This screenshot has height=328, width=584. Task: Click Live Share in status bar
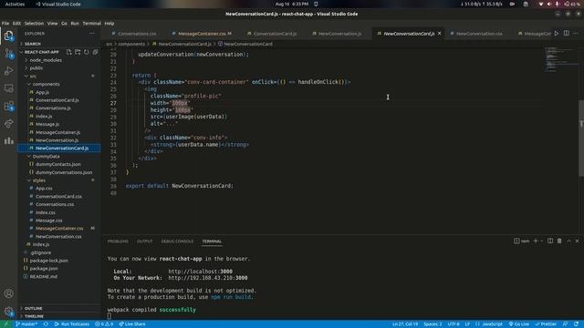pyautogui.click(x=132, y=324)
